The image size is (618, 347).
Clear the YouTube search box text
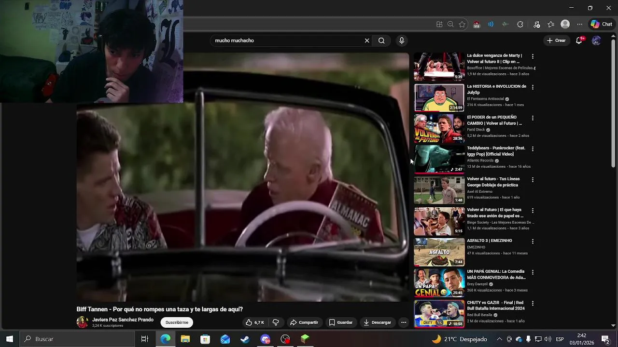(x=367, y=40)
